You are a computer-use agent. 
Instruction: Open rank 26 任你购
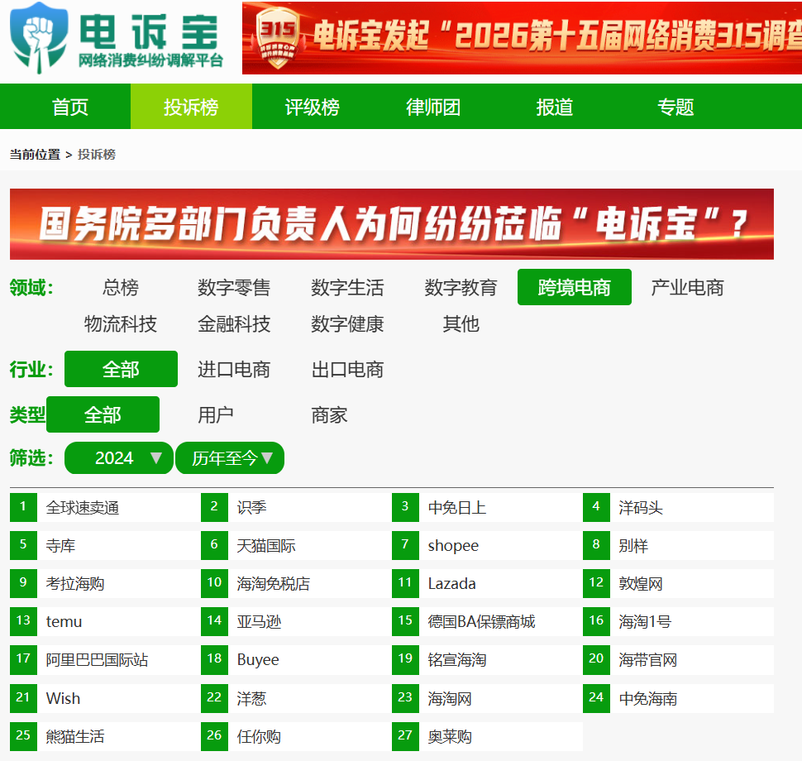(x=296, y=737)
